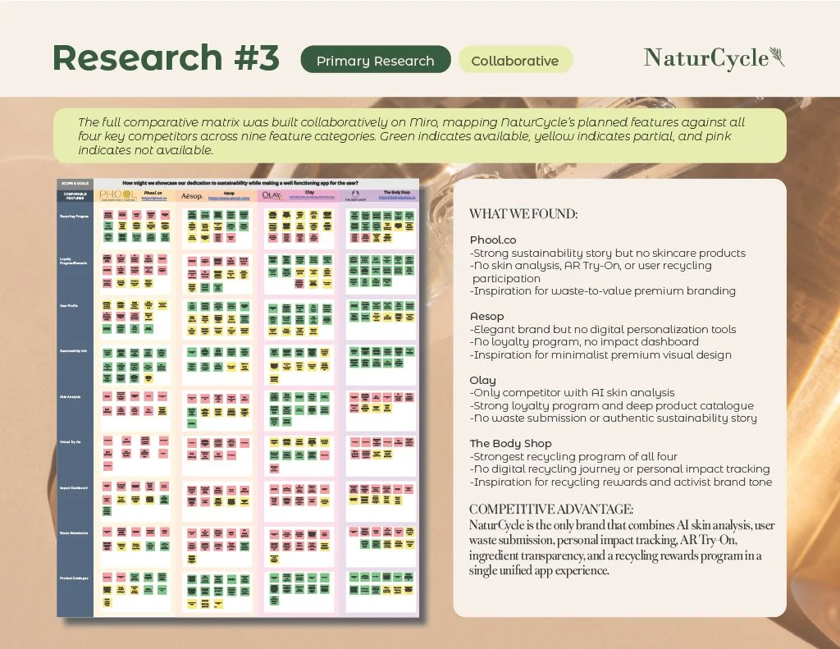Click The Body Shop logo in the matrix header

click(x=354, y=195)
